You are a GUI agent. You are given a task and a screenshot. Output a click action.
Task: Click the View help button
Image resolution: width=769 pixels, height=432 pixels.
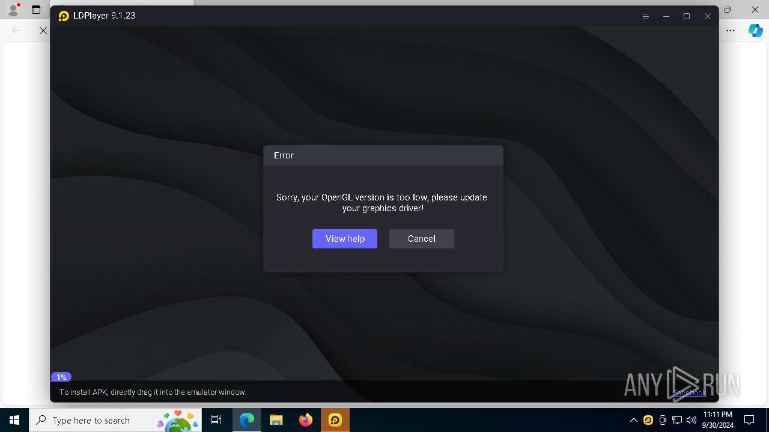tap(345, 239)
